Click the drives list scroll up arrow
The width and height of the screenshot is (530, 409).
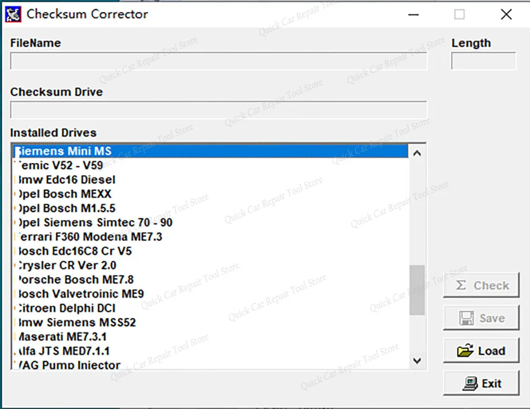[417, 153]
